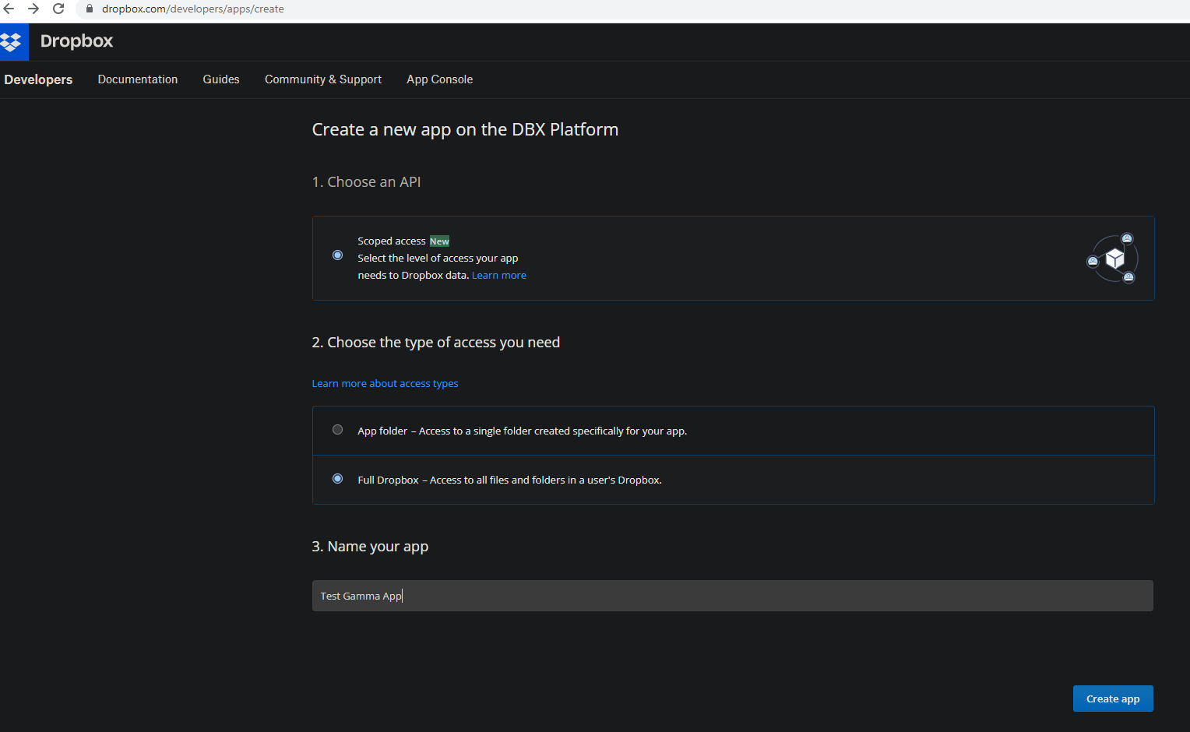
Task: Click the browser address bar URL
Action: (193, 9)
